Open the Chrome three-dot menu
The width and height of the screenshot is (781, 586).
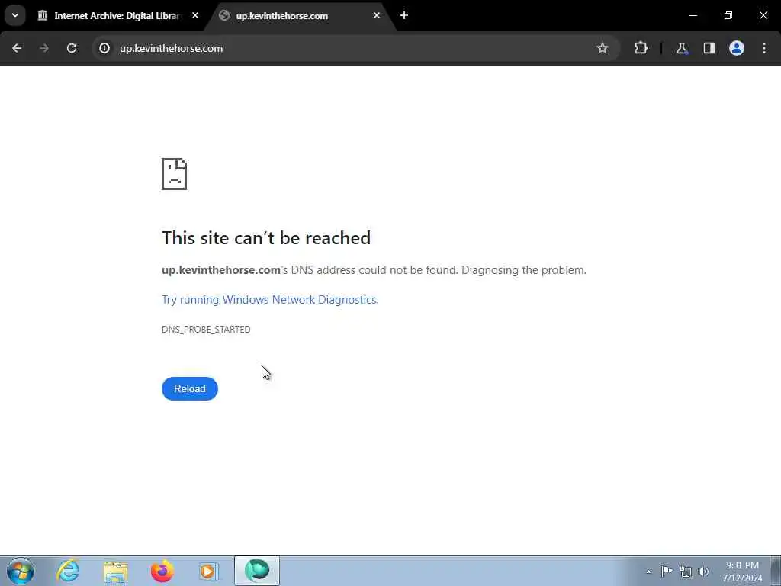tap(764, 48)
